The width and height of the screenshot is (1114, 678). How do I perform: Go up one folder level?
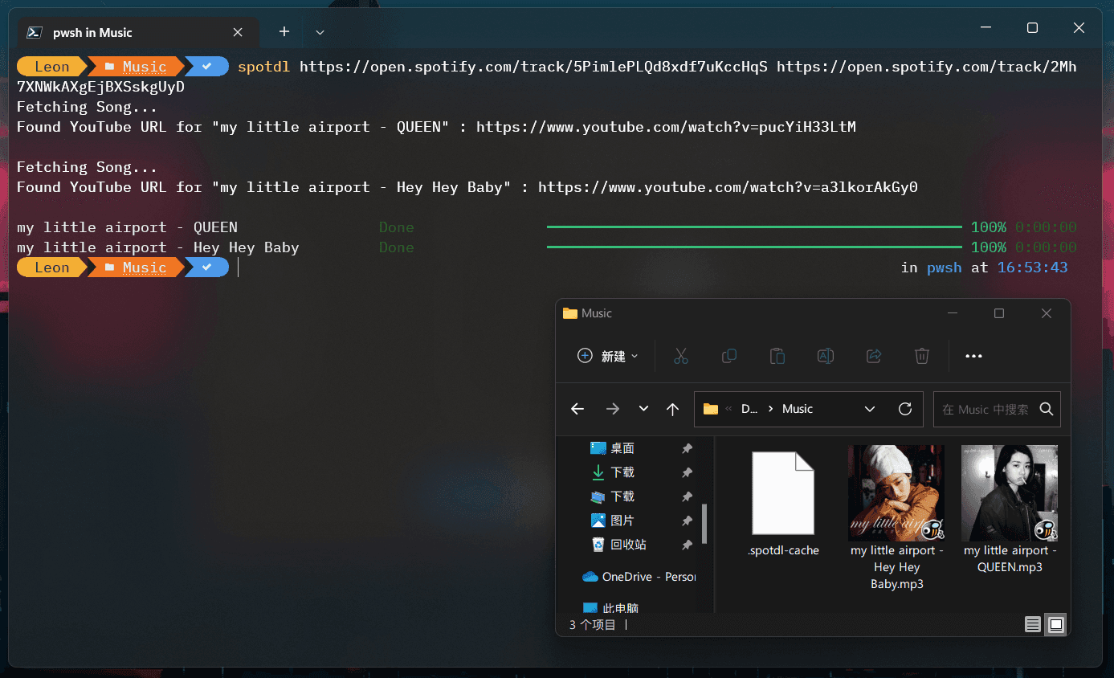coord(673,409)
